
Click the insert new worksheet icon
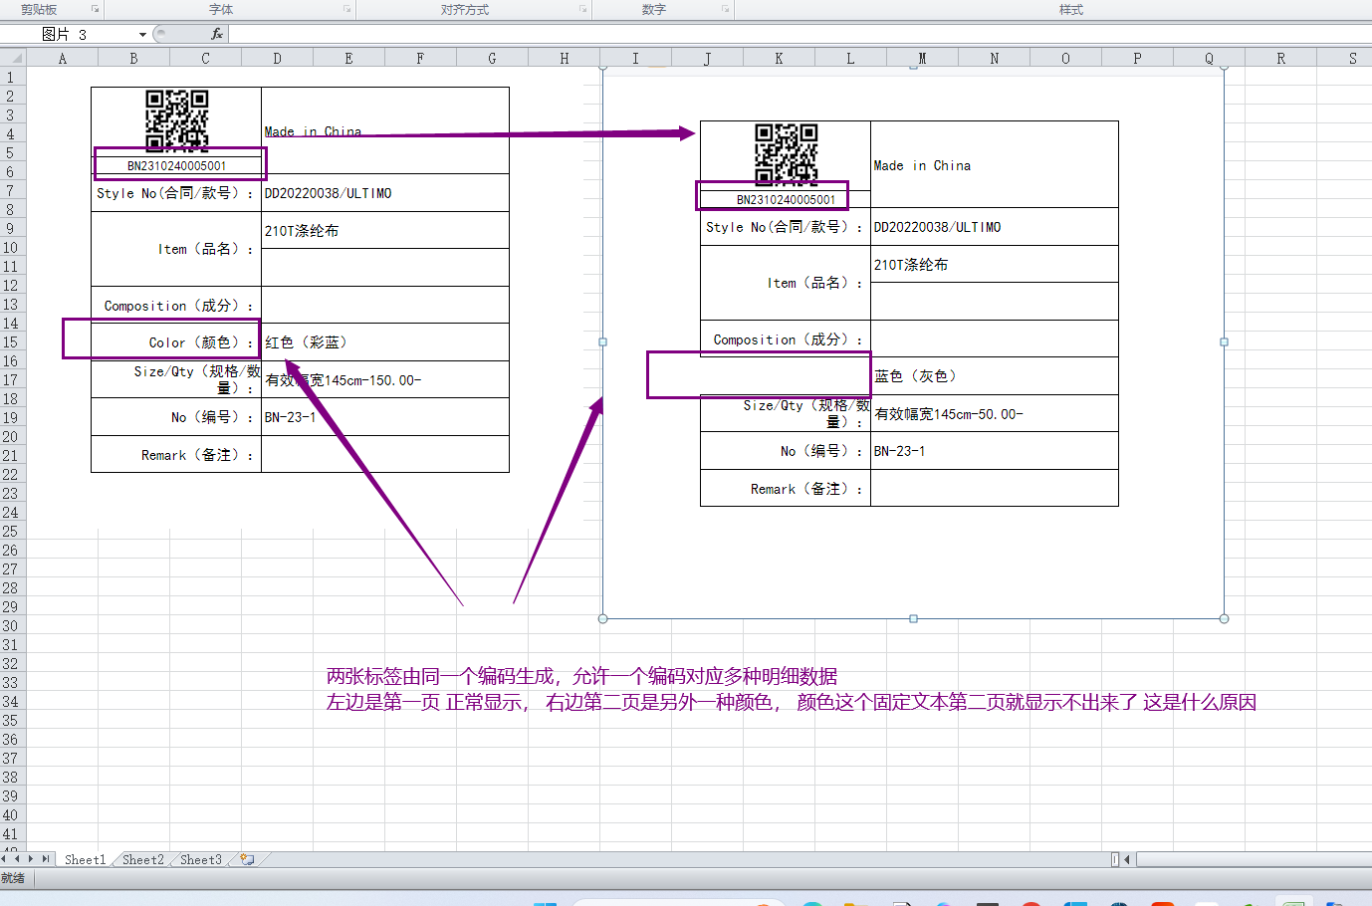point(247,859)
